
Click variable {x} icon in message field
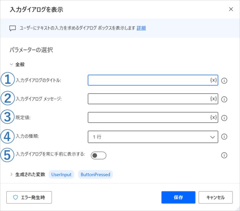click(213, 99)
